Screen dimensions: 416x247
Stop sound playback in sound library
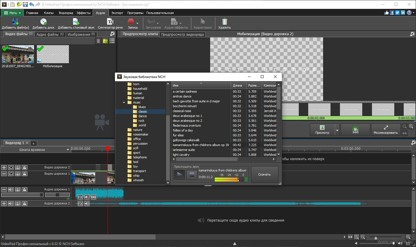[x=192, y=174]
